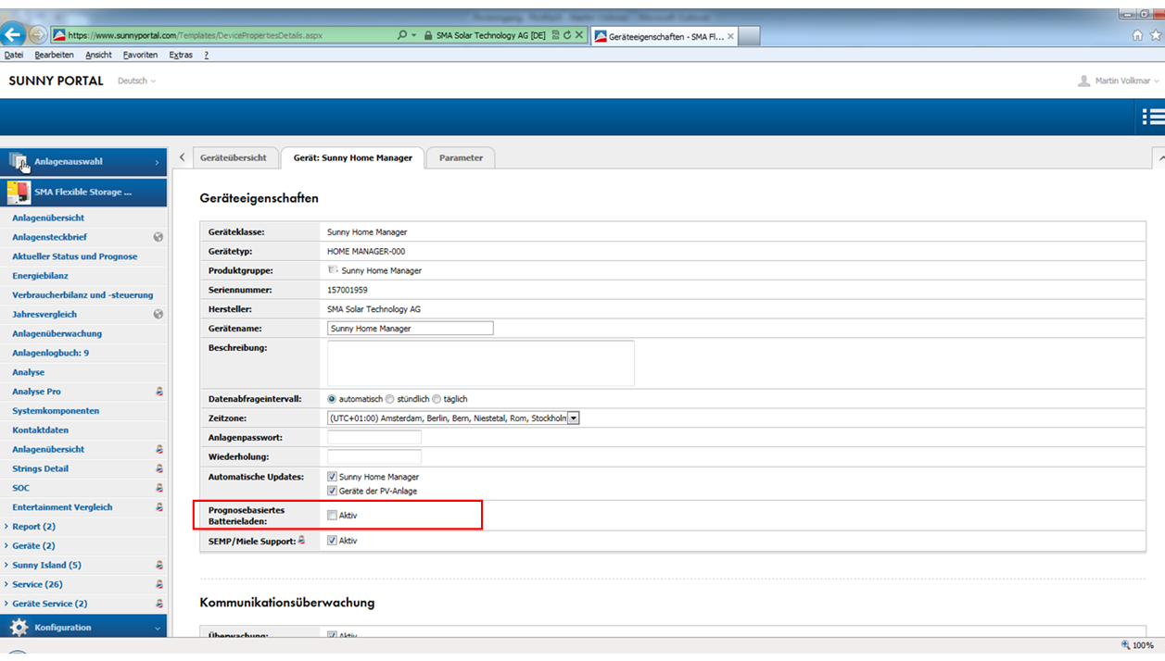Image resolution: width=1165 pixels, height=661 pixels.
Task: Go back with the browser back arrow
Action: 13,35
